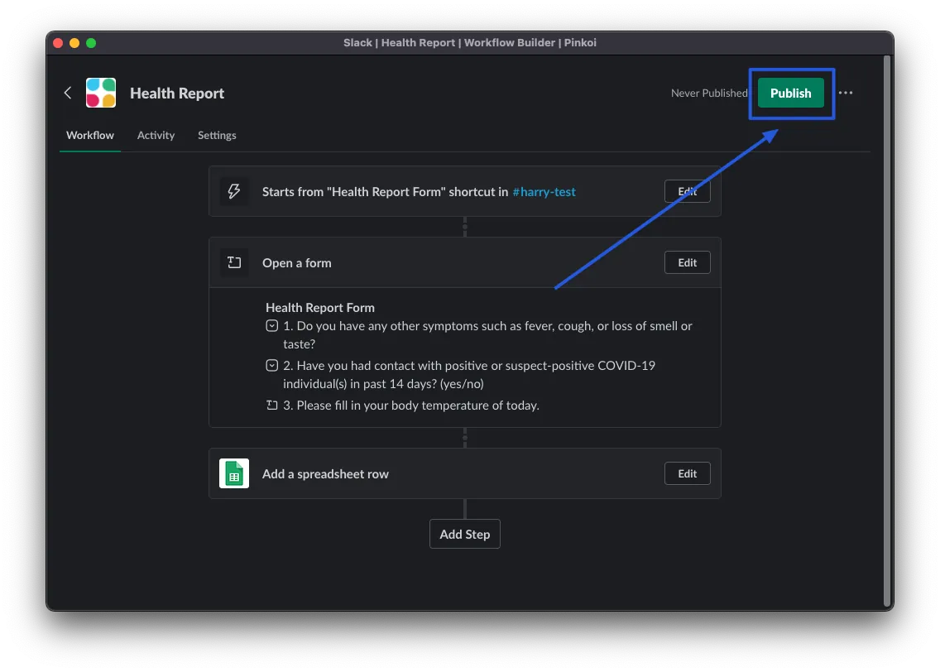Viewport: 940px width, 672px height.
Task: Click the Health Report workflow app icon
Action: pyautogui.click(x=101, y=93)
